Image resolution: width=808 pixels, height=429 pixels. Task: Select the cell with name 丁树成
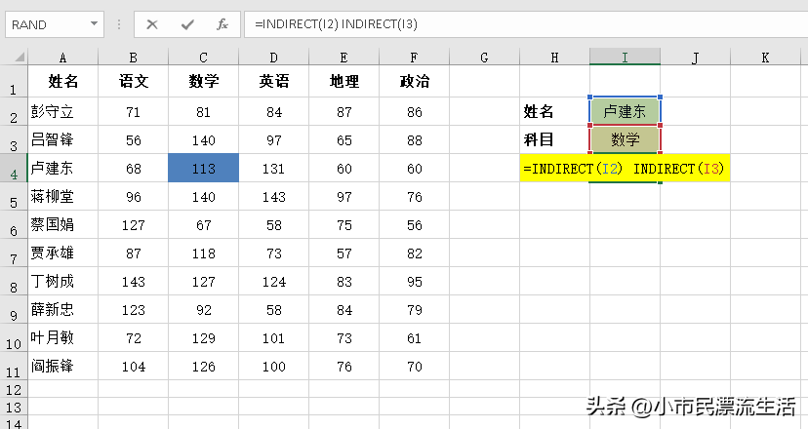point(62,281)
